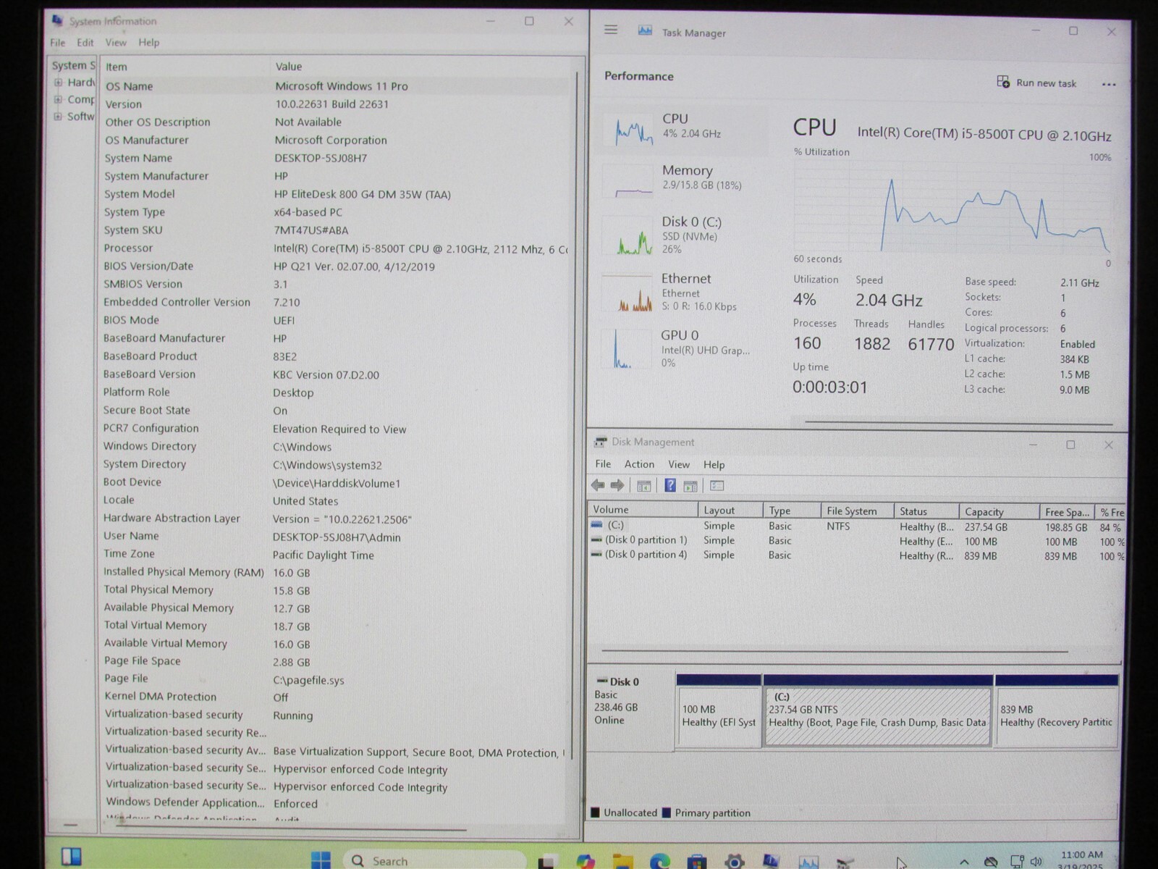Click the Windows Start button on taskbar
This screenshot has width=1158, height=869.
(321, 860)
